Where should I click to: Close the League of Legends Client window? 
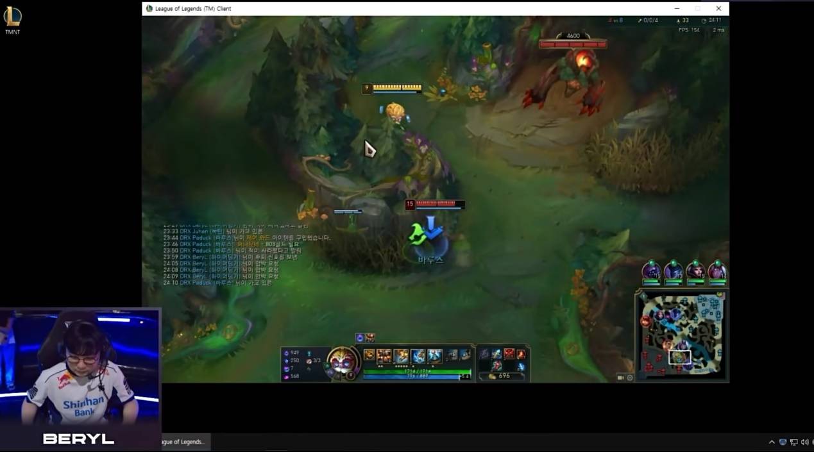(x=718, y=8)
